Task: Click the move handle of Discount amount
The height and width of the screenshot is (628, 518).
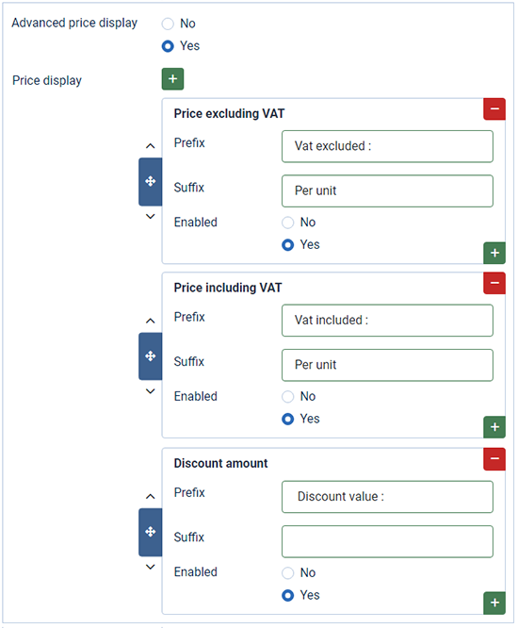Action: (x=151, y=532)
